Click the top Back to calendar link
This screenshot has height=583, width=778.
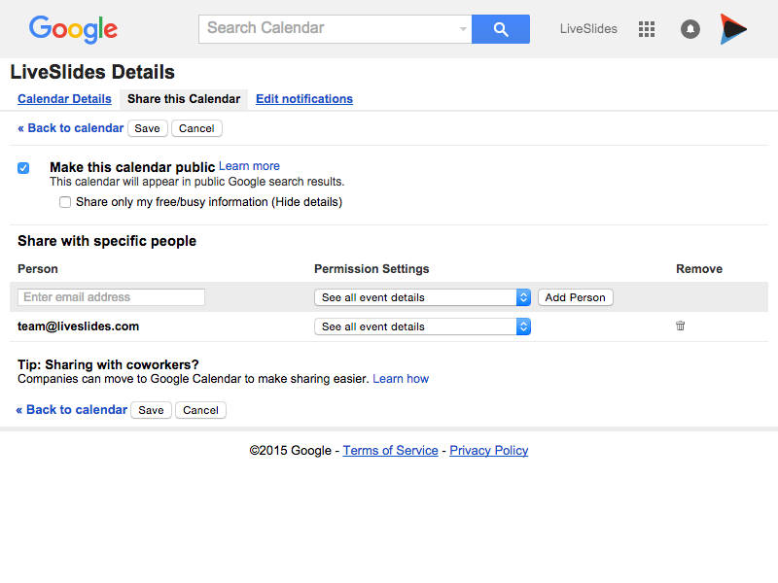coord(70,128)
